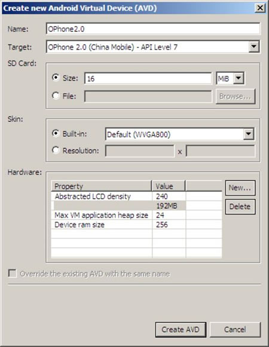
Task: Click the Name field containing OPhone2.0
Action: [x=153, y=29]
